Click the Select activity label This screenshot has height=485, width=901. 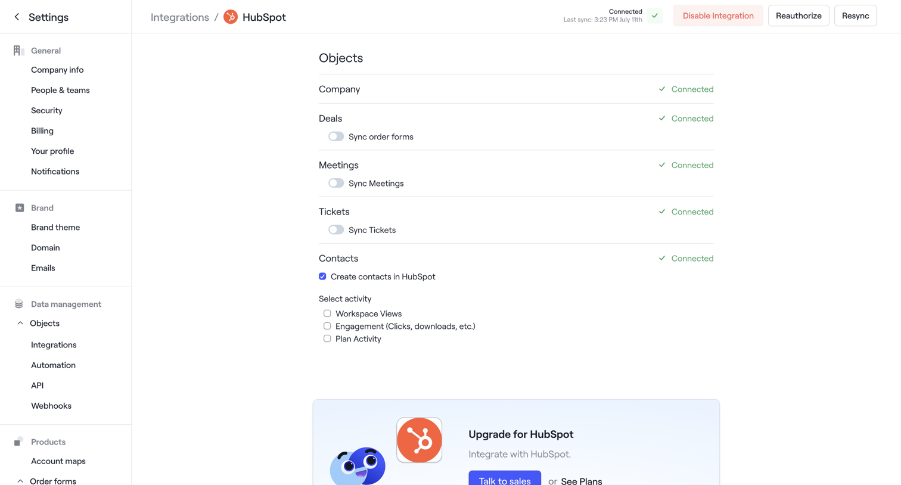click(x=345, y=299)
